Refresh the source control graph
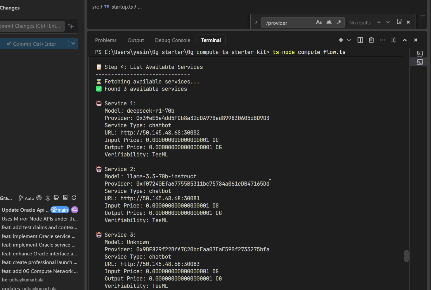The height and width of the screenshot is (290, 431). (74, 198)
